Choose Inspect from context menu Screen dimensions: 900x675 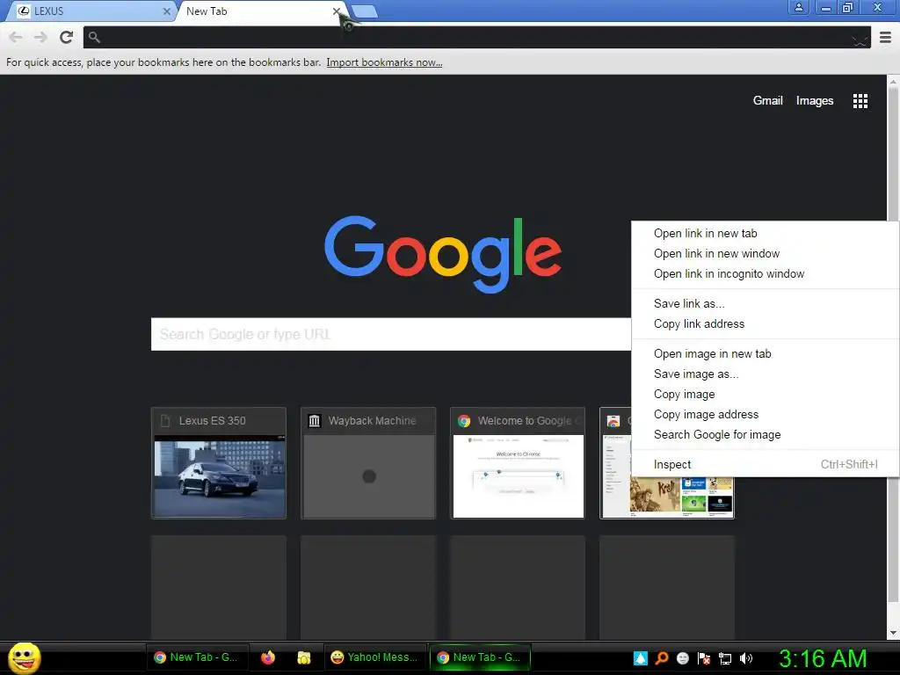(x=766, y=464)
